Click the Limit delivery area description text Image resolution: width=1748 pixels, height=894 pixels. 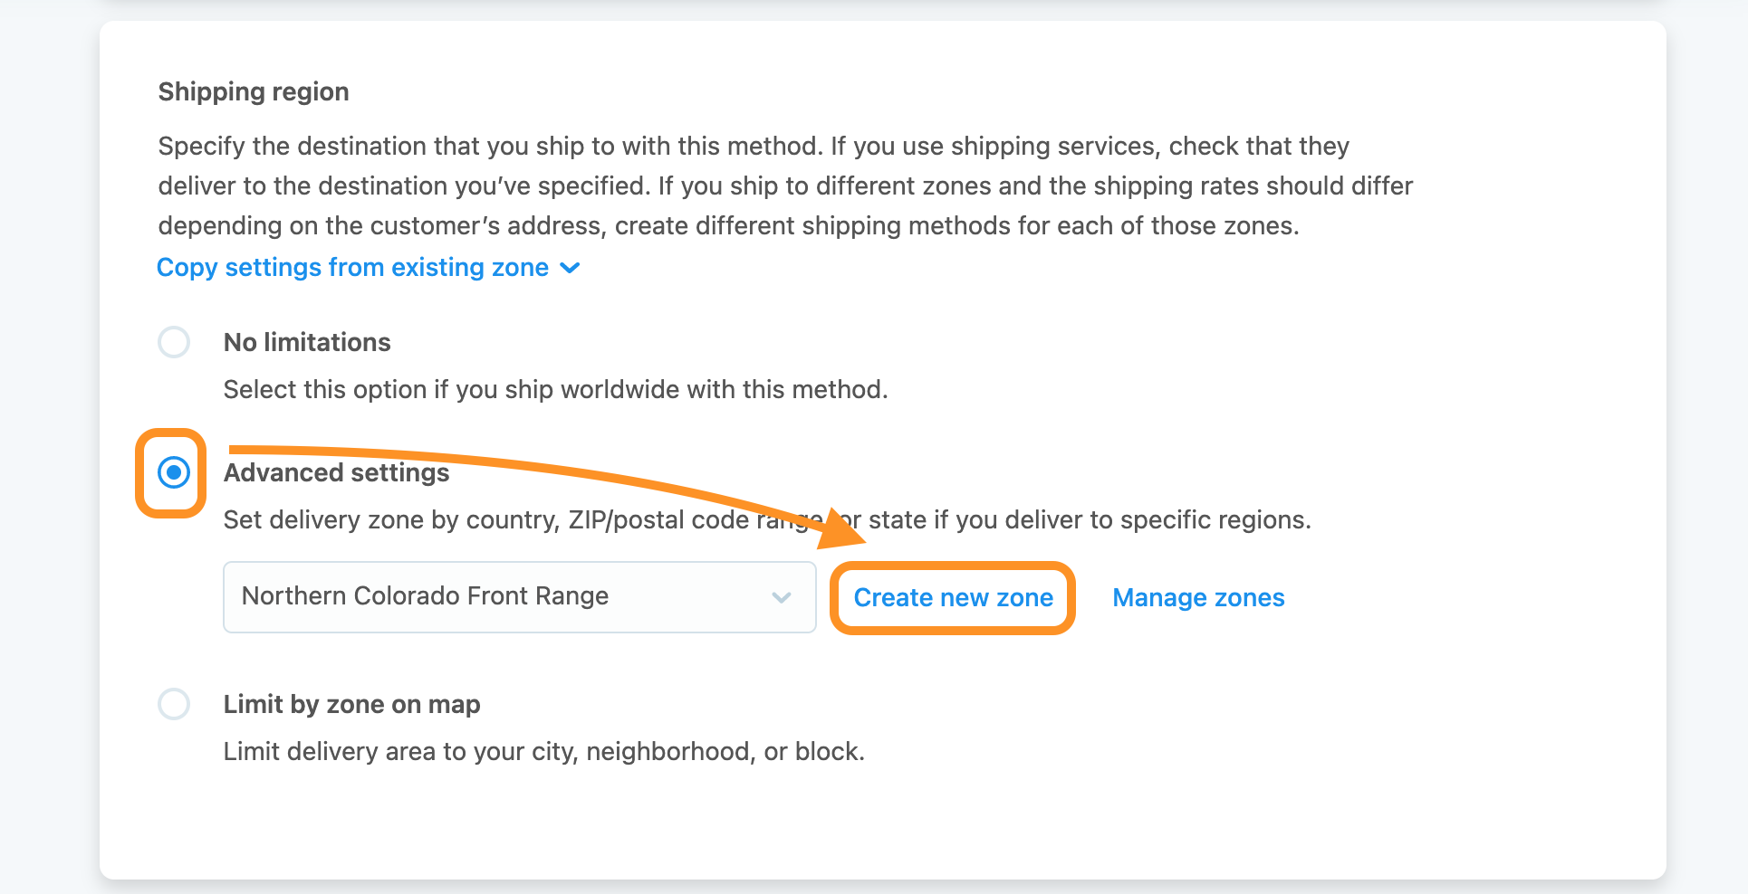[x=544, y=751]
